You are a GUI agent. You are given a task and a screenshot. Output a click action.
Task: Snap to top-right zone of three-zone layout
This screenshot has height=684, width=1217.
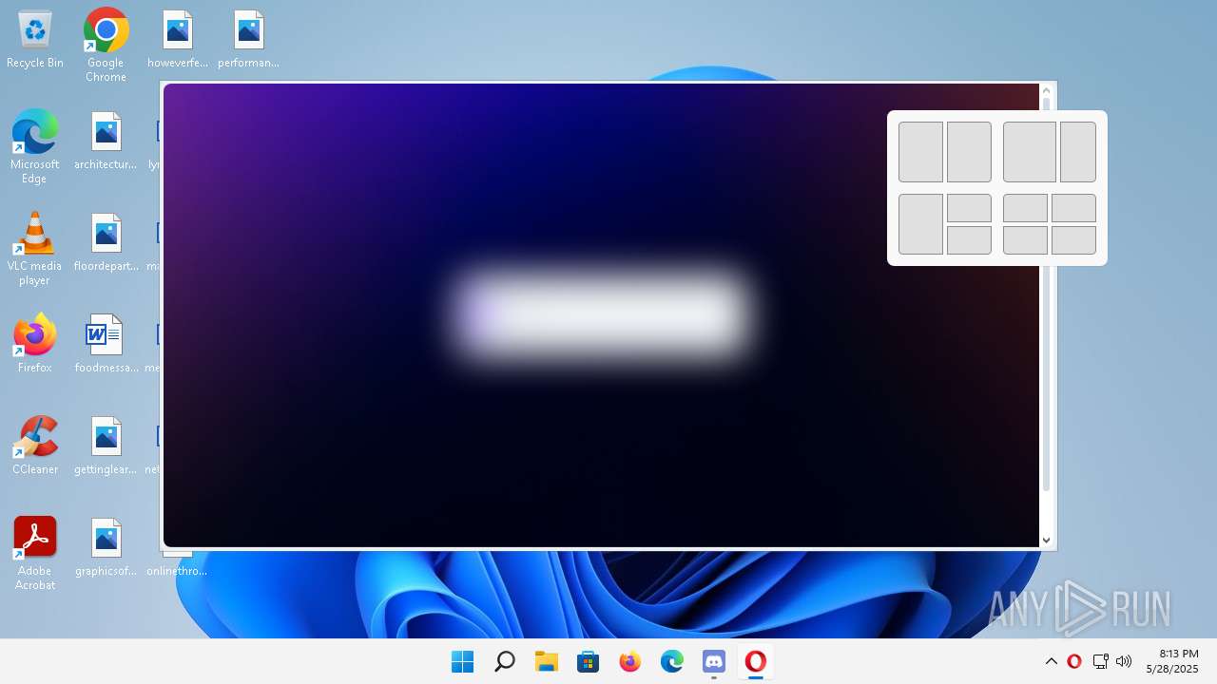tap(969, 208)
